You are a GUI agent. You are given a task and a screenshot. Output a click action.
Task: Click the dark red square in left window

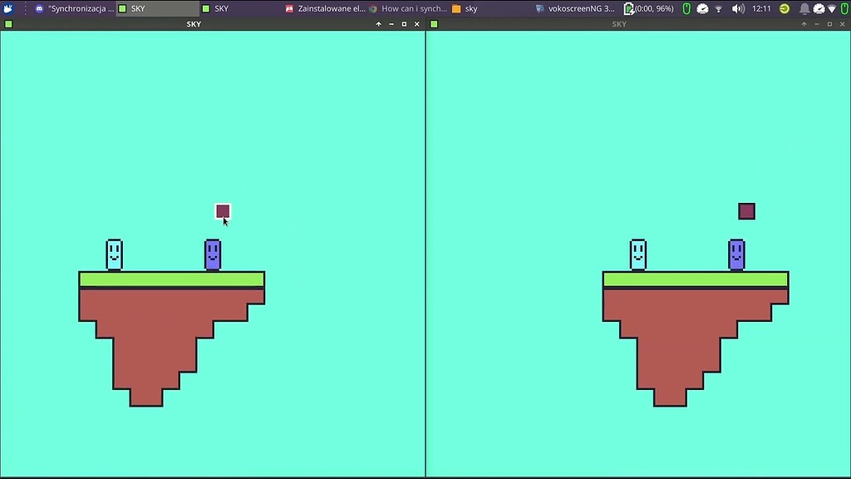tap(223, 211)
